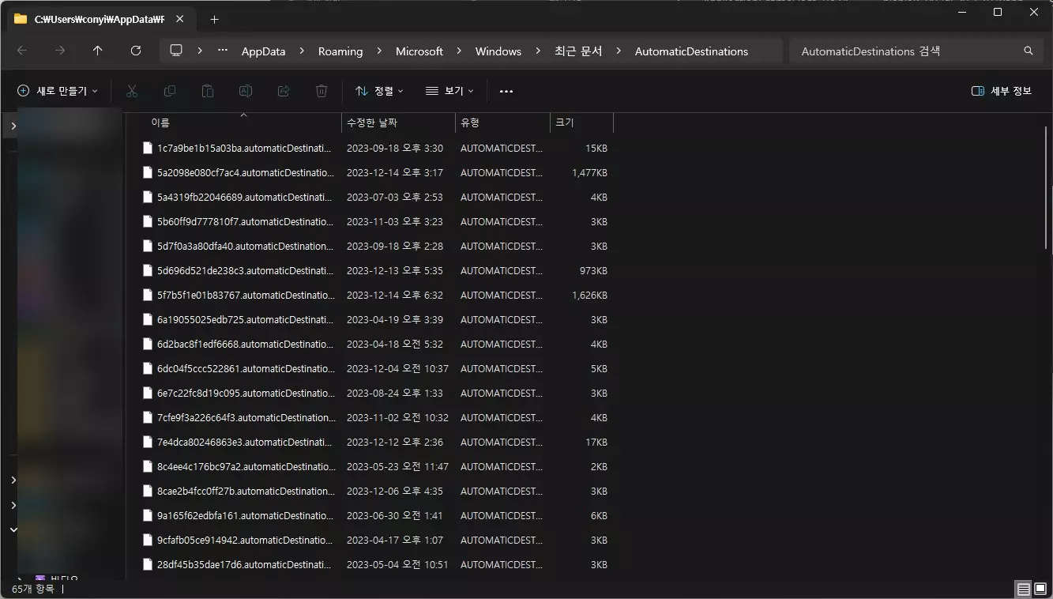
Task: Add a new tab with plus icon
Action: pos(214,19)
